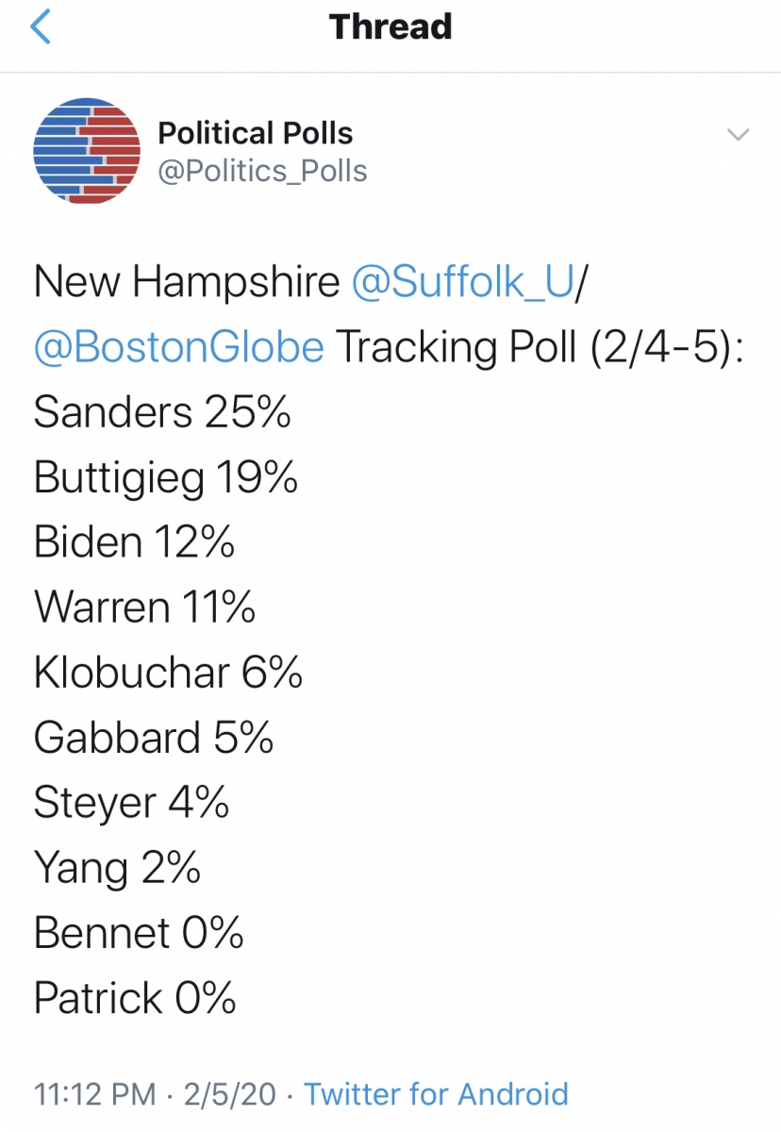781x1132 pixels.
Task: Tap the Sanders 25% line
Action: (x=162, y=412)
